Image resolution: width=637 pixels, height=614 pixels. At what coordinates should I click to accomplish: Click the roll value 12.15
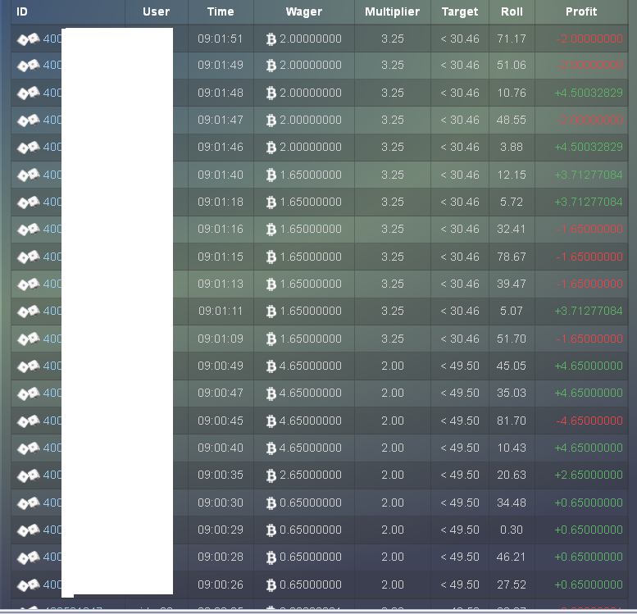pyautogui.click(x=512, y=175)
